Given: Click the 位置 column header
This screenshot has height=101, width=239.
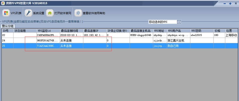Looking at the screenshot, I should (231, 31).
